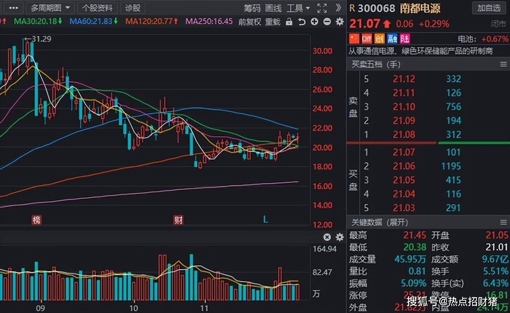The height and width of the screenshot is (313, 510).
Task: Select buy level 2 price 21.06
Action: (404, 166)
